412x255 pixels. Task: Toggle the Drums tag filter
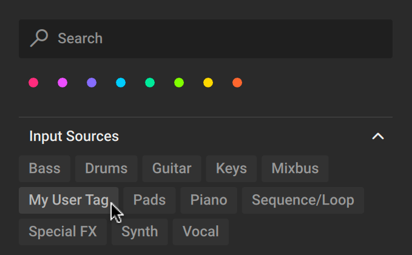coord(106,169)
